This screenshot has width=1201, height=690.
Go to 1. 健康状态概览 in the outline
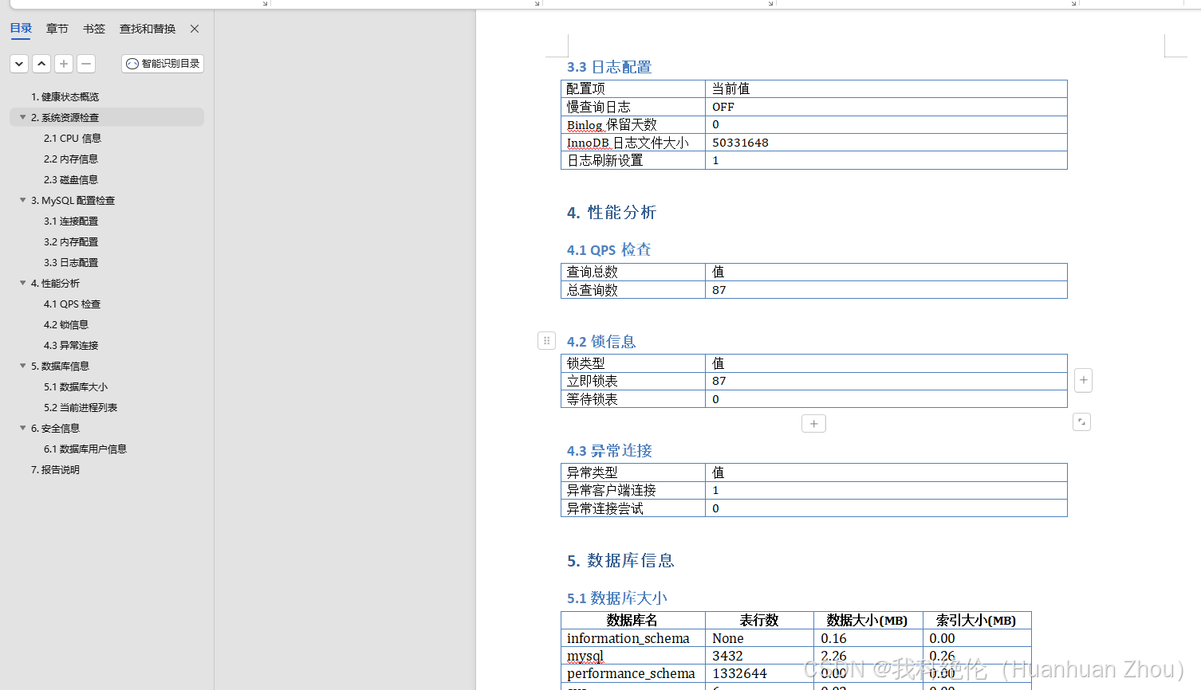pyautogui.click(x=65, y=96)
